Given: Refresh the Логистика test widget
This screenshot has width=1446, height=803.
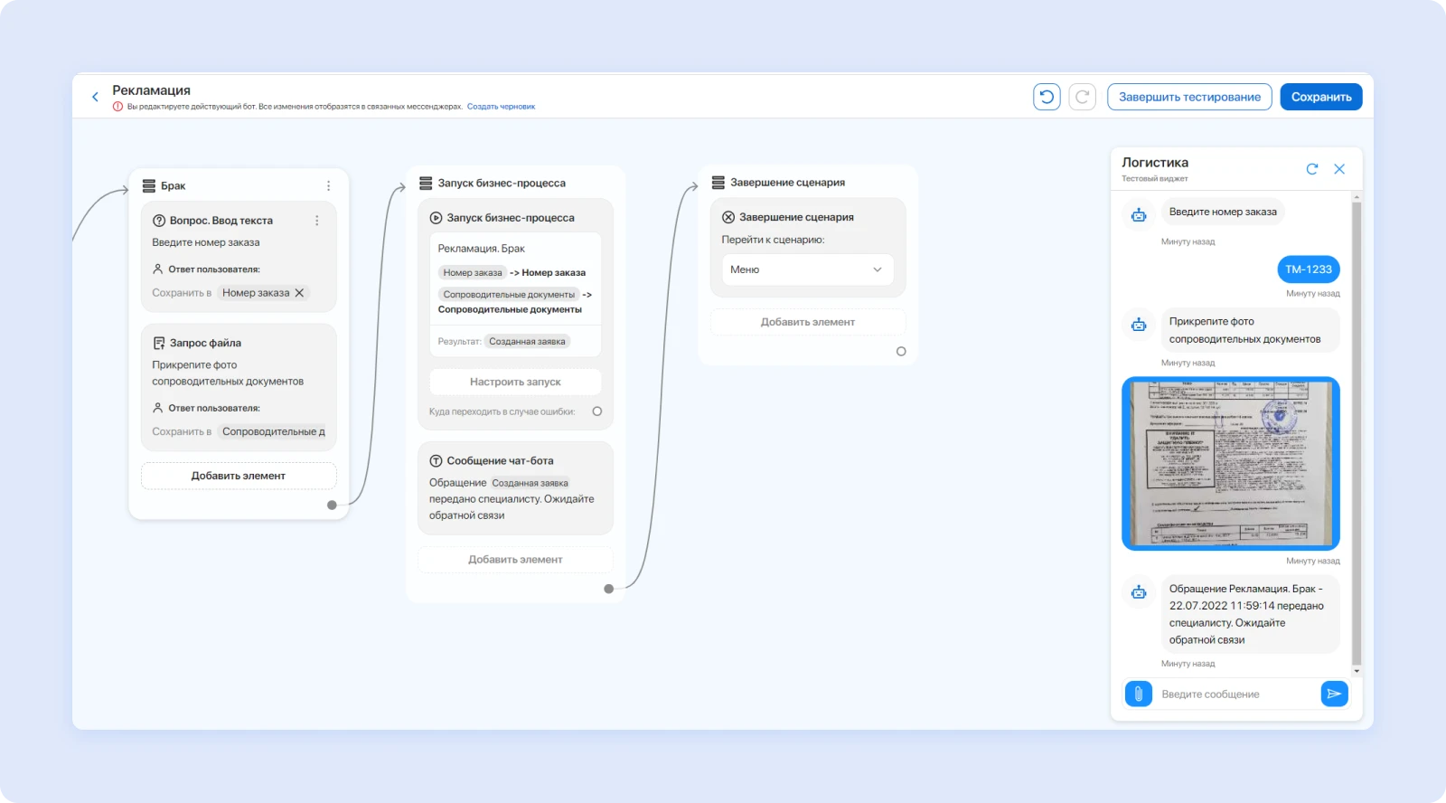Looking at the screenshot, I should pos(1312,169).
